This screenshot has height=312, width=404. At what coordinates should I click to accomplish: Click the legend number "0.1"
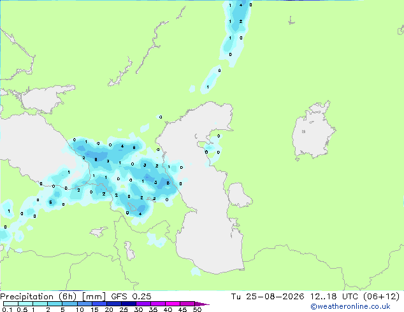coord(7,309)
